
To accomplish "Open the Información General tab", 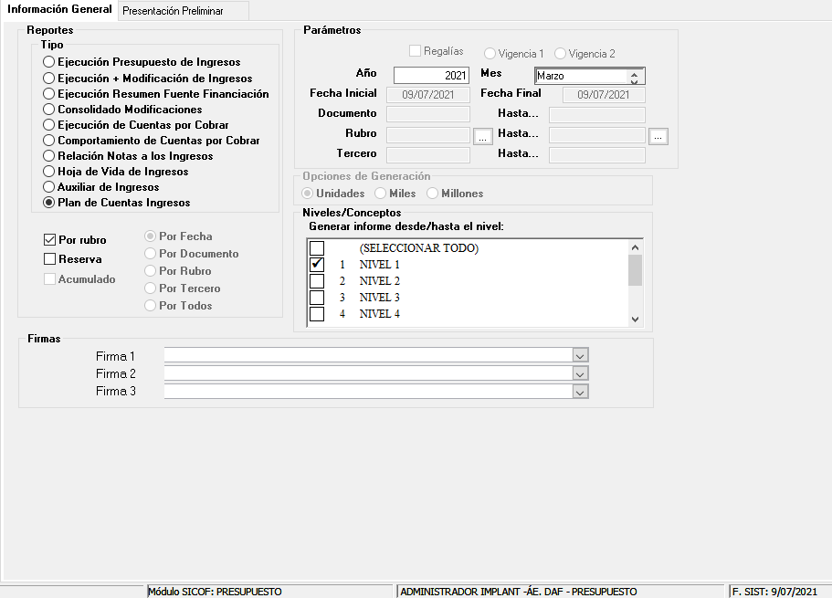I will pos(59,10).
